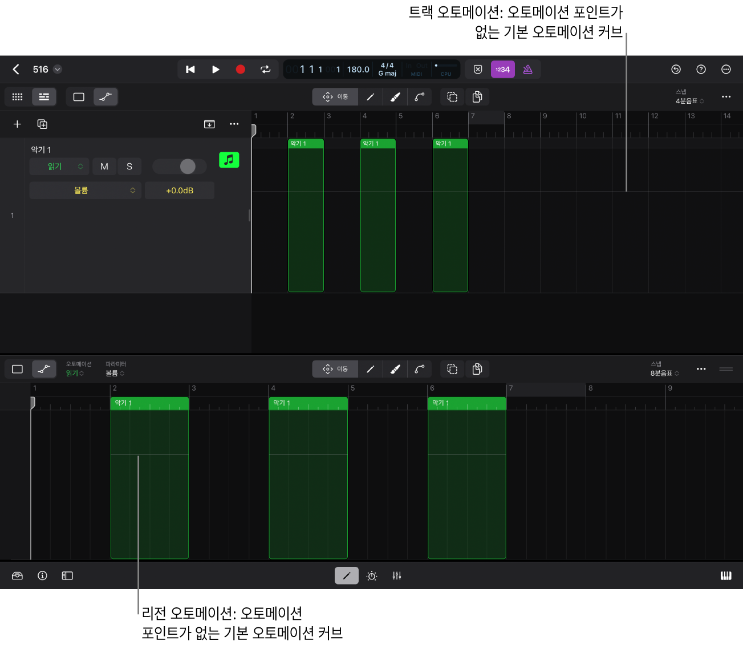
Task: Select the Pencil tool in editor toolbar
Action: pyautogui.click(x=370, y=369)
